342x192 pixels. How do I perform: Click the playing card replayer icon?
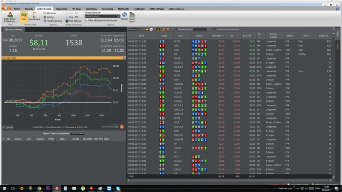151,29
